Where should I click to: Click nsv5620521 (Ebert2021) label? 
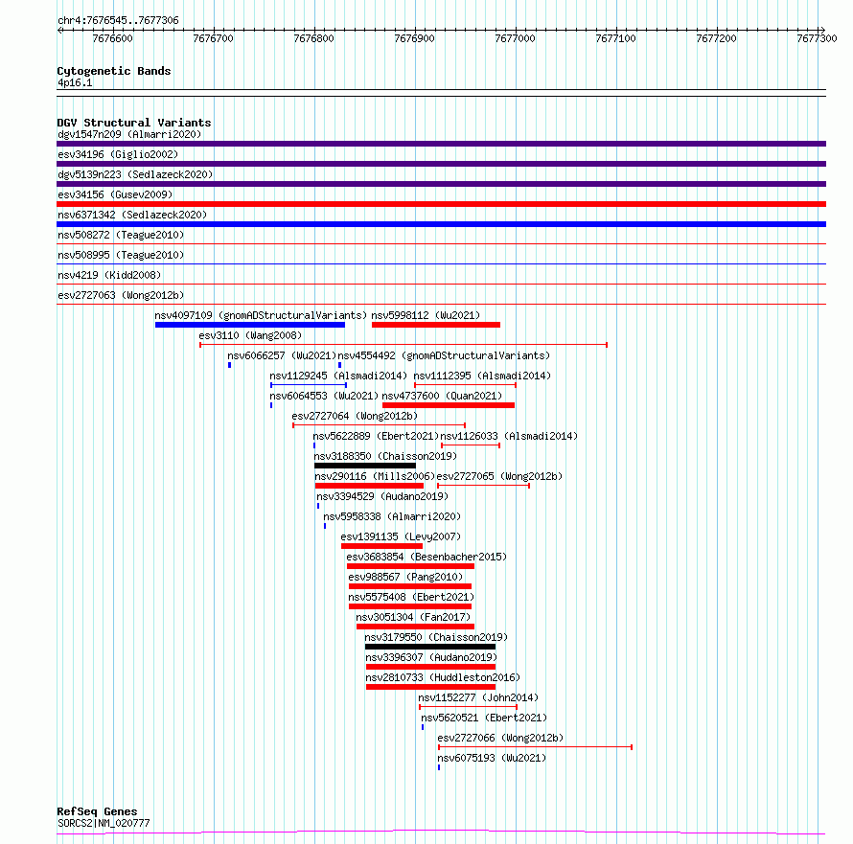pos(484,718)
